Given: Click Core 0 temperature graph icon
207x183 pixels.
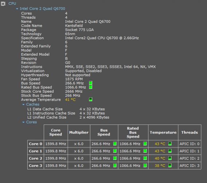Looking at the screenshot, I should tap(170, 143).
